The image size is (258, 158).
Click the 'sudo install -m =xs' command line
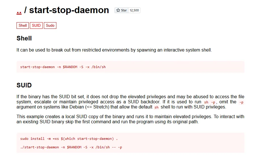pos(69,139)
